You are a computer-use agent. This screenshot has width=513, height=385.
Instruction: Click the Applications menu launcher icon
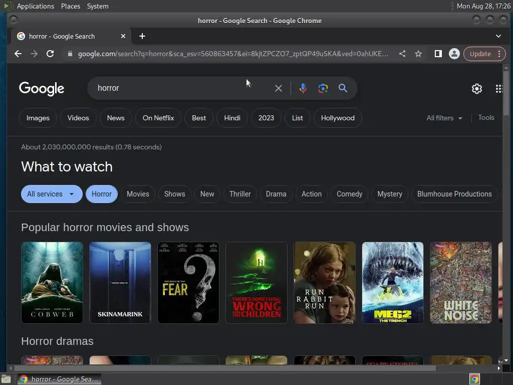coord(8,6)
